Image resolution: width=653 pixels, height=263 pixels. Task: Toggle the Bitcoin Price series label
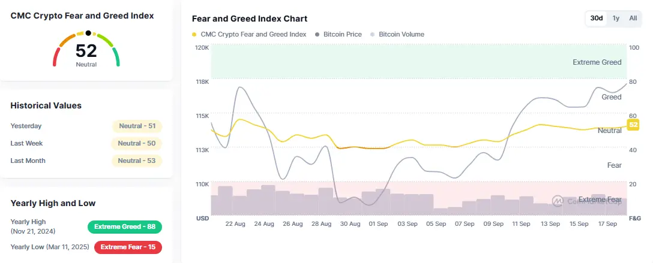pyautogui.click(x=342, y=35)
